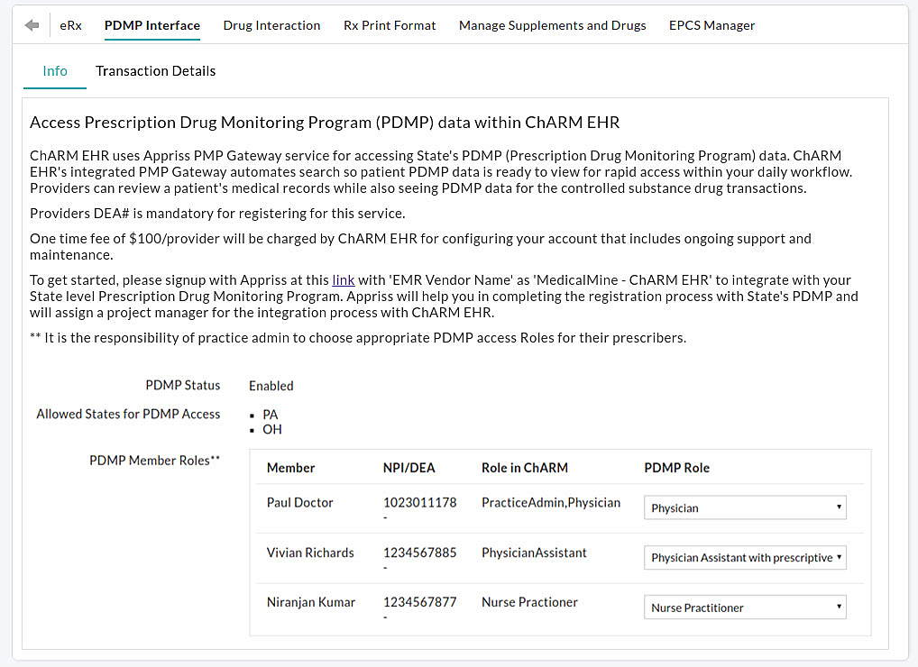This screenshot has height=667, width=918.
Task: Expand Niranjan Kumar's Nurse Practitioner dropdown
Action: pos(744,607)
